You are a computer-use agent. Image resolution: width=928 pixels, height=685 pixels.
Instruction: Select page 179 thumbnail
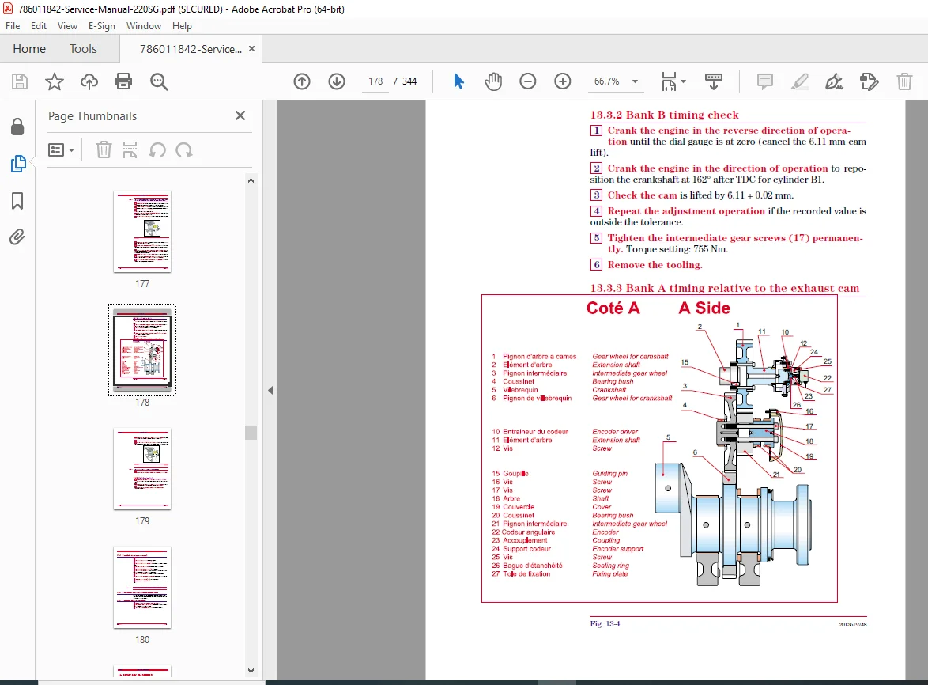coord(142,469)
